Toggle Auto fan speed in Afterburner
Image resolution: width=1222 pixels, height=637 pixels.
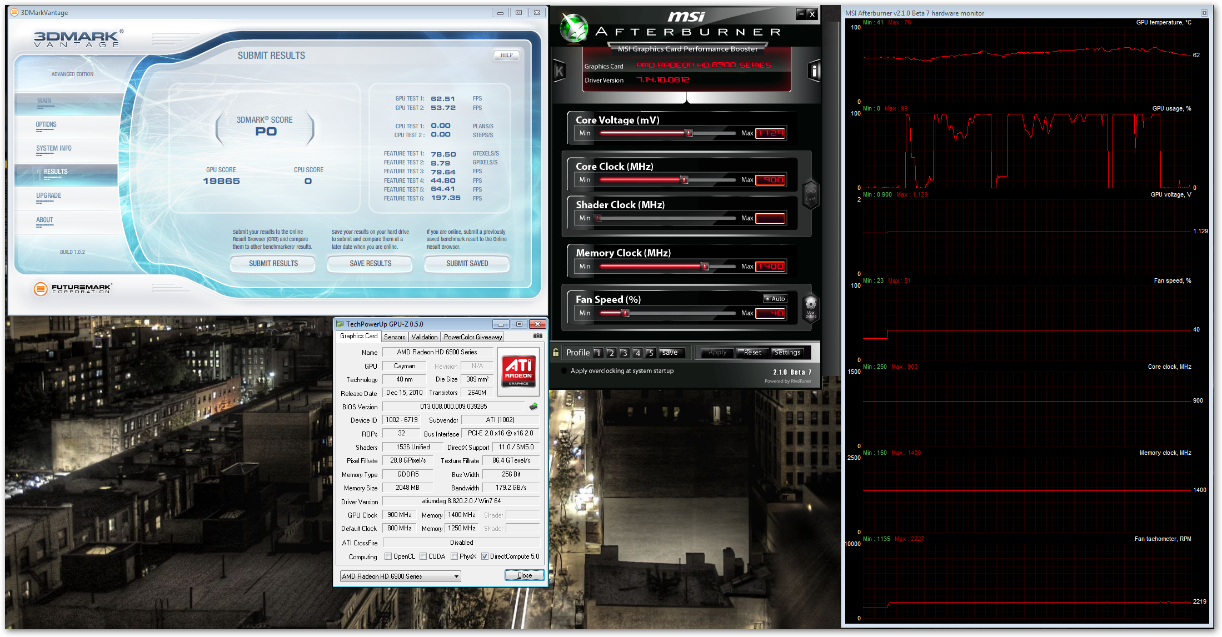tap(775, 299)
